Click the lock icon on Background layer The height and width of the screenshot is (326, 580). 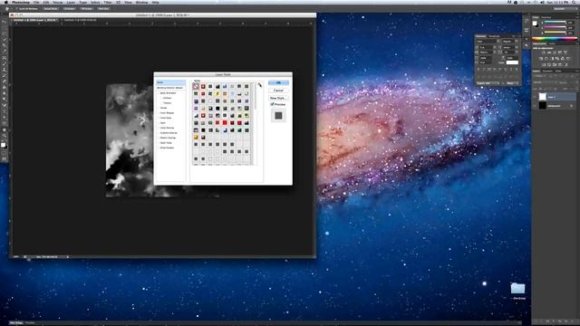(572, 106)
